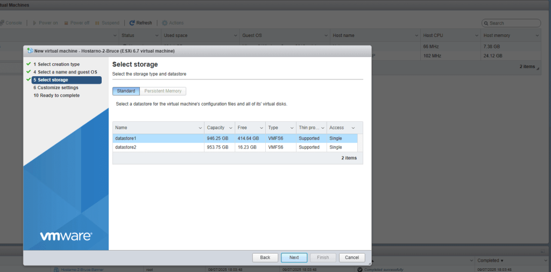Select the datastore2 row
This screenshot has width=551, height=272.
(157, 147)
